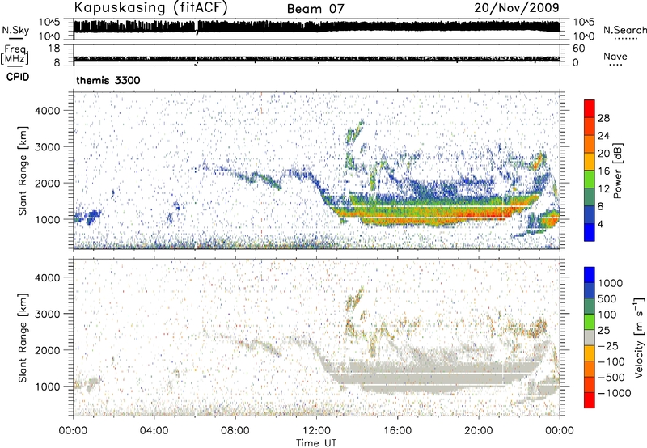
Task: Click the '04:00' time axis tick label
Action: [x=154, y=431]
